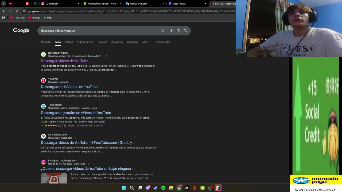Click the magnifying glass search button

click(185, 31)
